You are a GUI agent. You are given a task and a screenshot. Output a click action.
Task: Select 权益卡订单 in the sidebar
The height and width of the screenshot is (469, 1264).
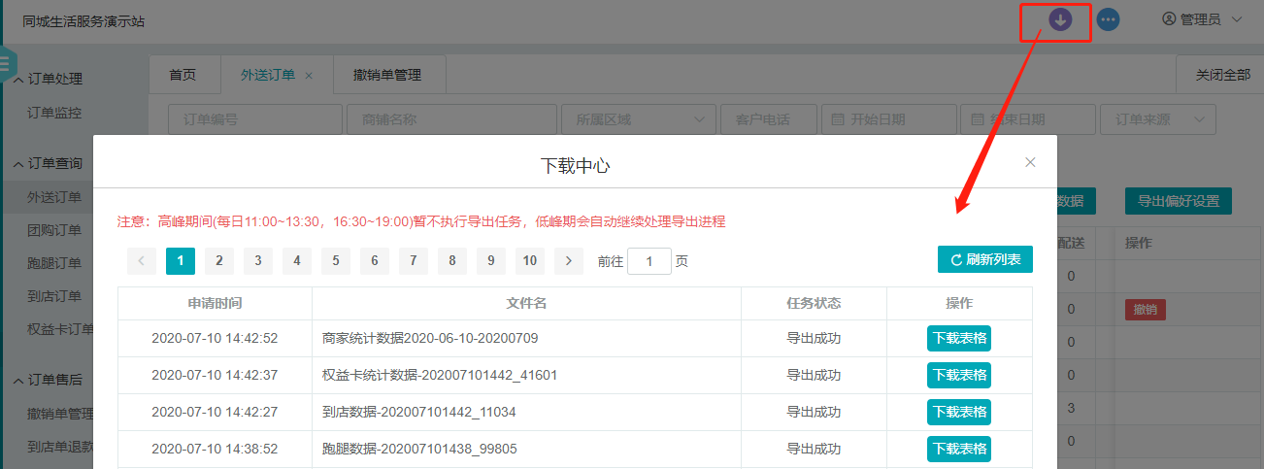tap(60, 329)
